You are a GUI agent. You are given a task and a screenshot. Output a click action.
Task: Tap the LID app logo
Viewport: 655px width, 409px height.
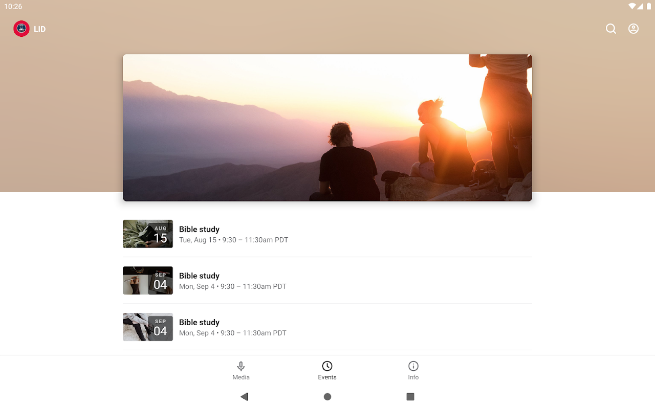tap(21, 29)
